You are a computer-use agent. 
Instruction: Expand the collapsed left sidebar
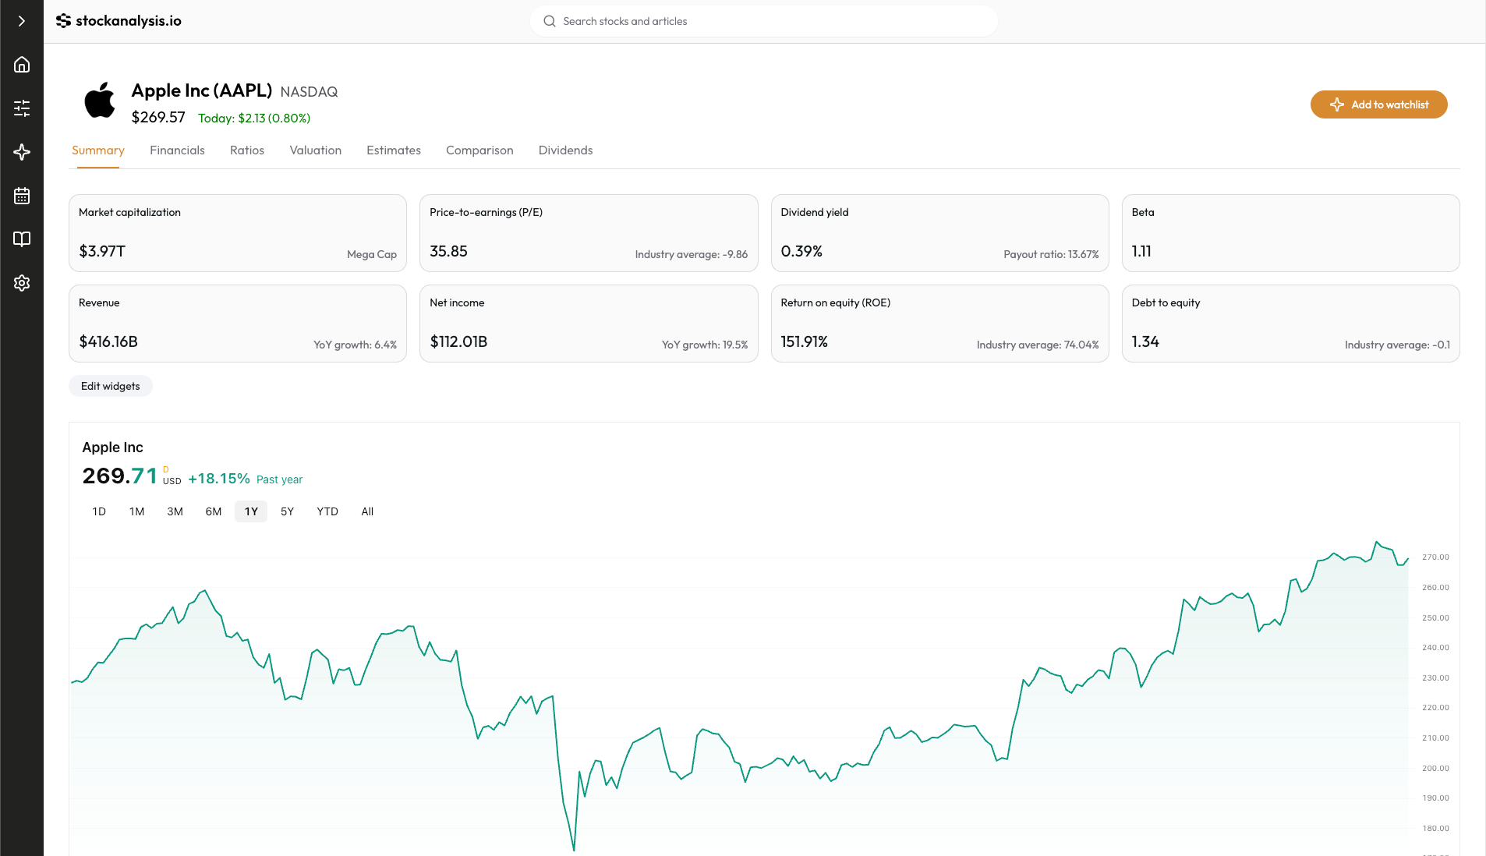(21, 21)
